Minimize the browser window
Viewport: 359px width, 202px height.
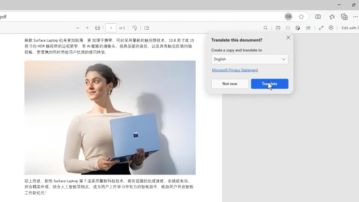(x=339, y=5)
